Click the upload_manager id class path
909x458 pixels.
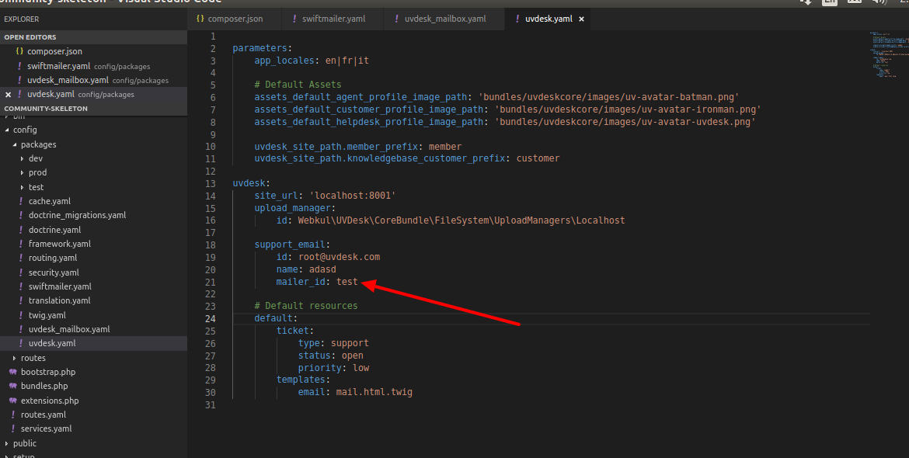click(461, 220)
